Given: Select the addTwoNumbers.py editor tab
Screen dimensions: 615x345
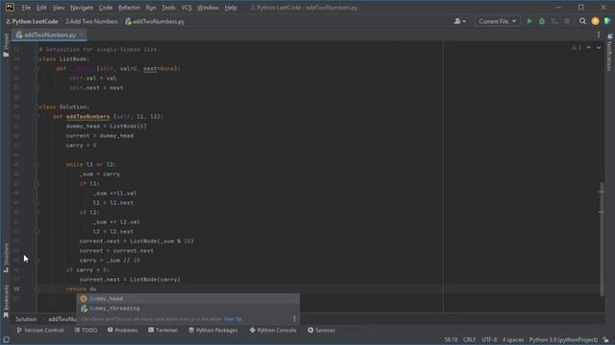Looking at the screenshot, I should point(49,34).
